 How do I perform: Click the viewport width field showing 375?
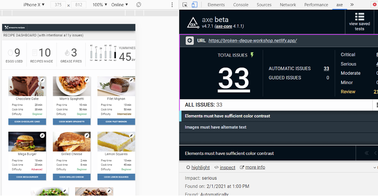click(x=58, y=5)
